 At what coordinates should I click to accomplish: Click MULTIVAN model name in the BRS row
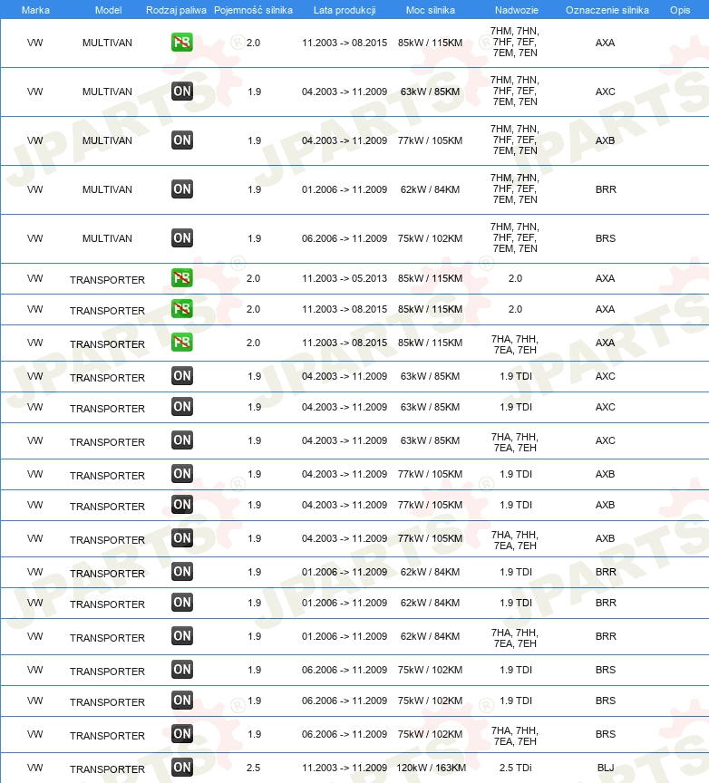[107, 238]
